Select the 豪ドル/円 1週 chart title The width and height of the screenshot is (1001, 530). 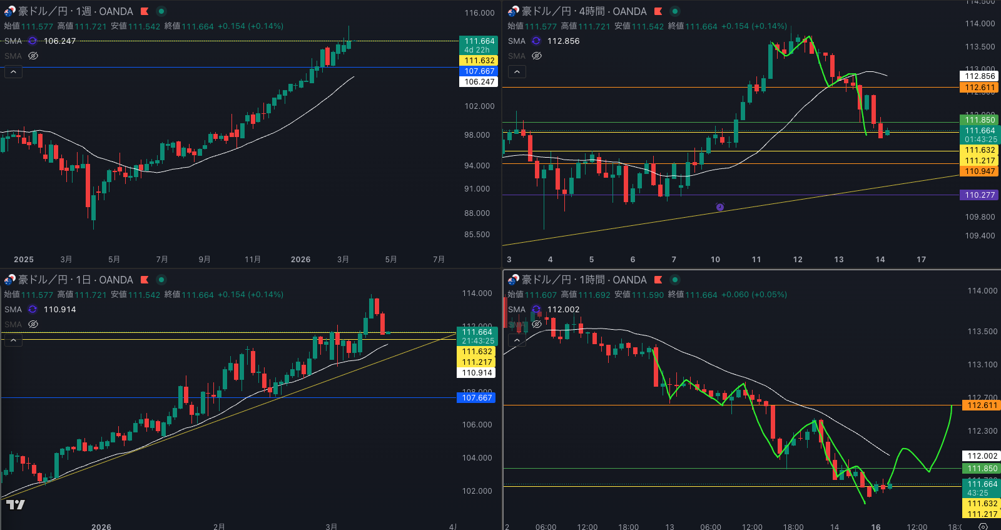coord(75,11)
